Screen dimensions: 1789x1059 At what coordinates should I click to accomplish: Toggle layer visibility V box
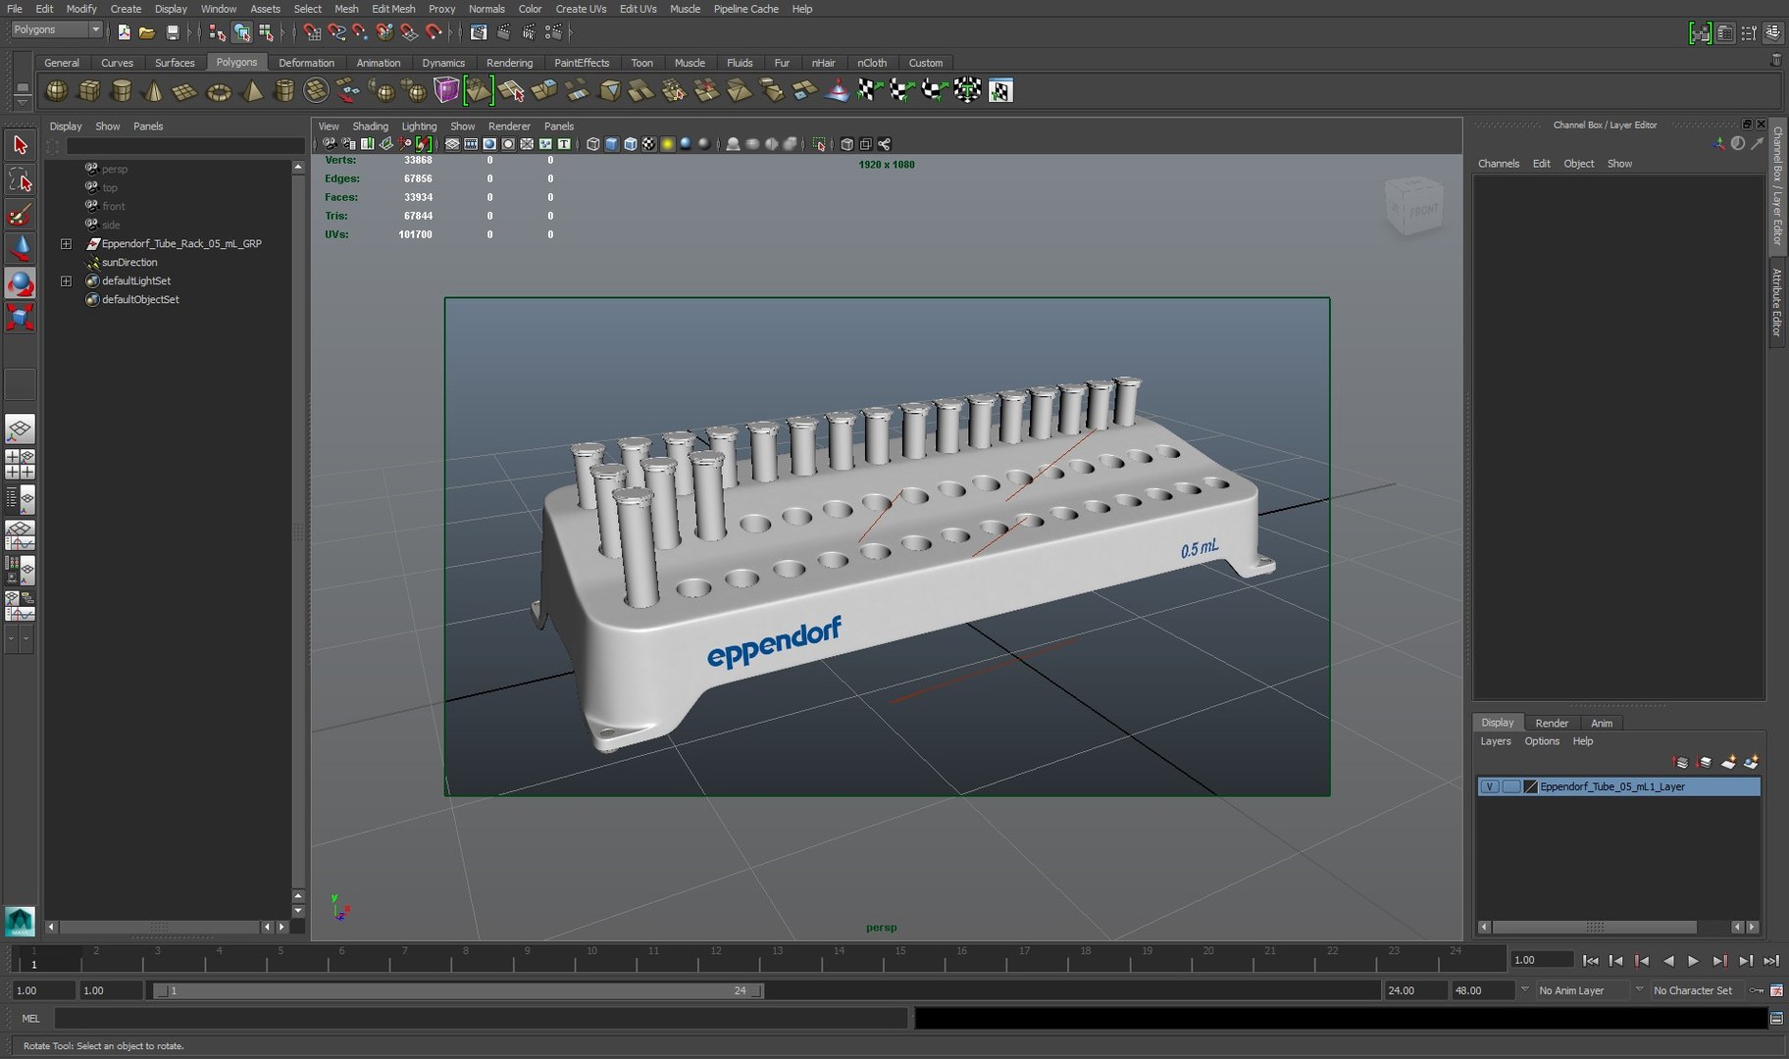(1490, 787)
